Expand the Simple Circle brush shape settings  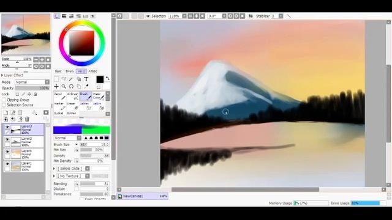(55, 169)
